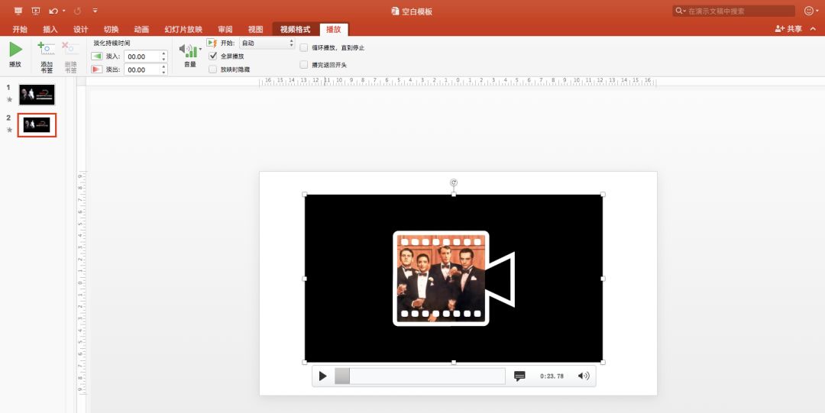Open the 开始 dropdown showing 自动
The width and height of the screenshot is (825, 413).
point(267,44)
